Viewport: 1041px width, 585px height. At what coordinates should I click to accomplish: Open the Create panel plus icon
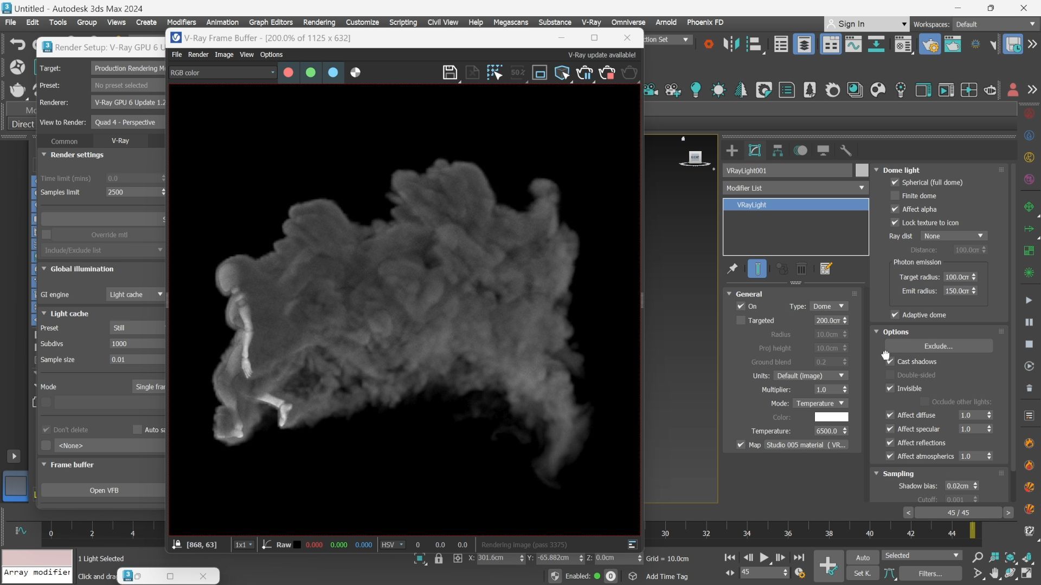[732, 151]
